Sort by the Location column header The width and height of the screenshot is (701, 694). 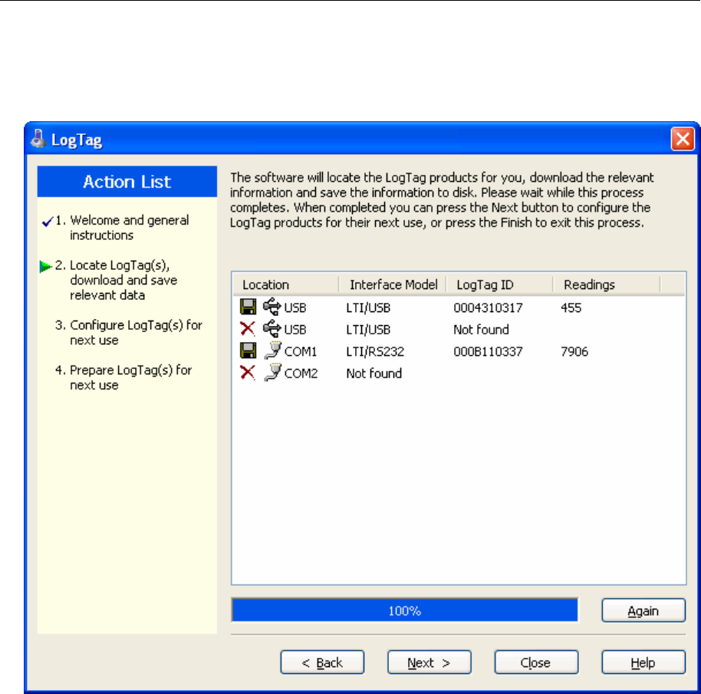coord(285,285)
